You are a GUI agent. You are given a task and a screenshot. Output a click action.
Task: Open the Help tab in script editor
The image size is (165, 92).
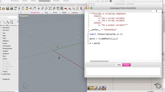(x=119, y=65)
